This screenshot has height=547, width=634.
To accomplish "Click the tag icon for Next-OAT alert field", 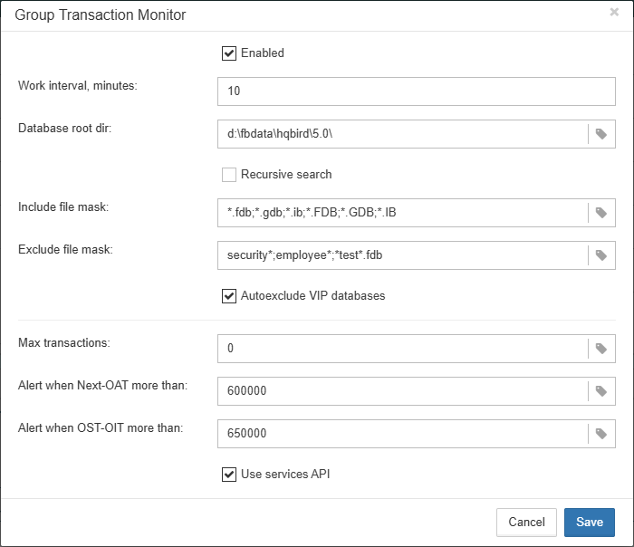I will point(601,391).
